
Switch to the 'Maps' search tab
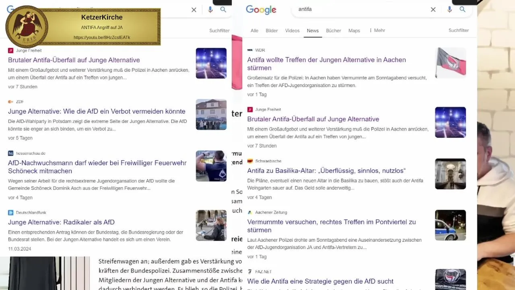coord(354,31)
